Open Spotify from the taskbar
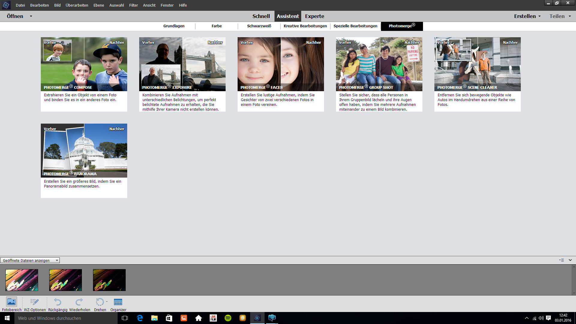Viewport: 576px width, 324px height. click(x=228, y=318)
